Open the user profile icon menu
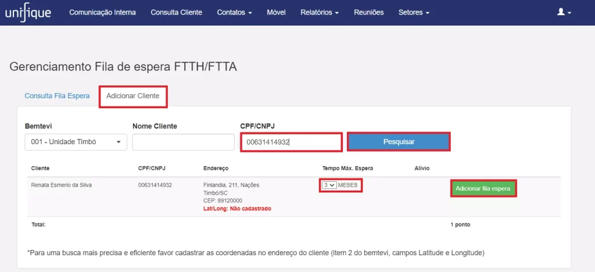 click(x=564, y=13)
